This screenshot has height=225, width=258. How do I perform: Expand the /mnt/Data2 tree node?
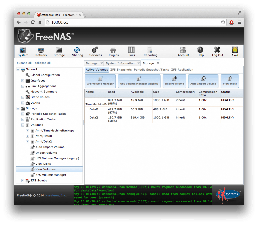(x=27, y=142)
